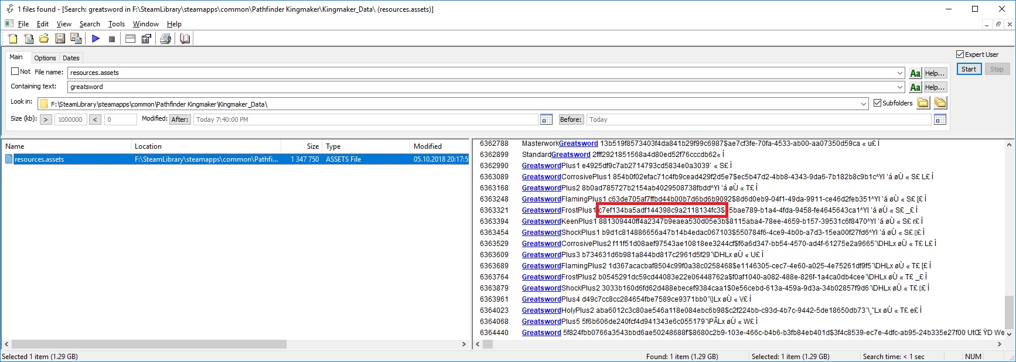Toggle the size less-than button
The image size is (1016, 362).
[95, 119]
